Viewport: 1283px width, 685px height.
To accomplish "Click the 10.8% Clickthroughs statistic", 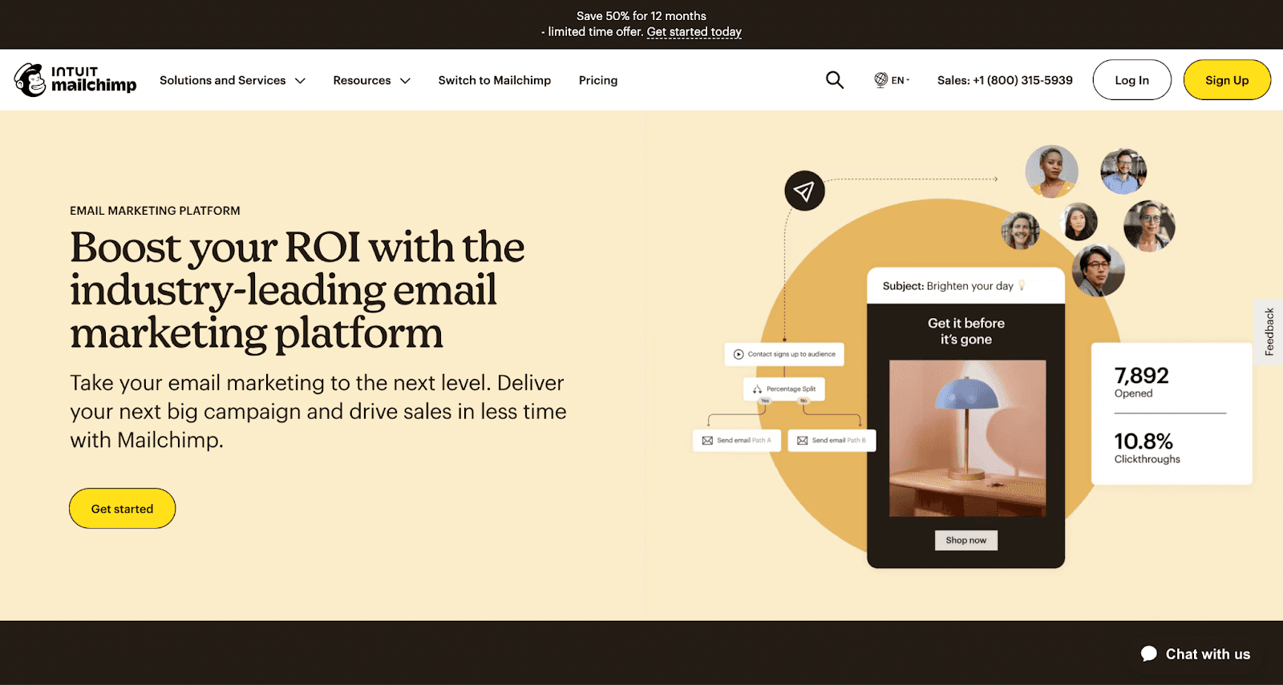I will coord(1147,447).
